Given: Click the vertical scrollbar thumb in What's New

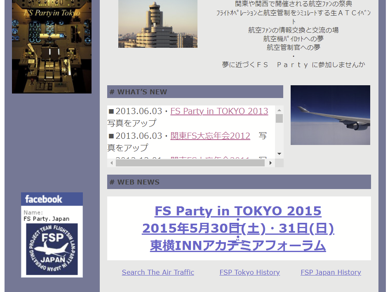Looking at the screenshot, I should pyautogui.click(x=279, y=119).
